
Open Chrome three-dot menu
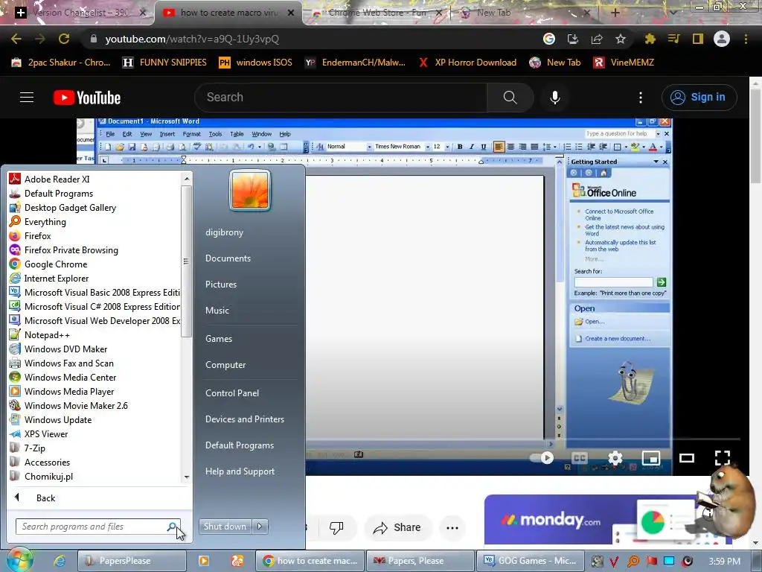746,39
